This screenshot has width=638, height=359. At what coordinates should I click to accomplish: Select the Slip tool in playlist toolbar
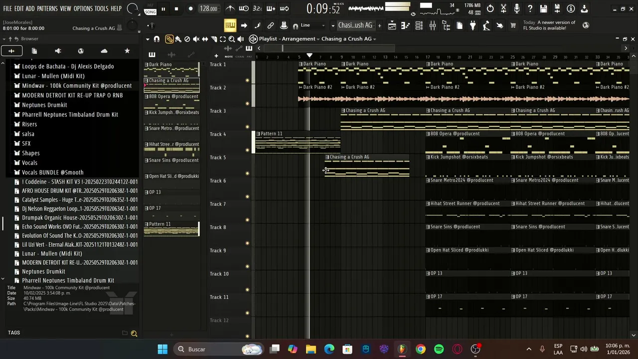tap(205, 39)
